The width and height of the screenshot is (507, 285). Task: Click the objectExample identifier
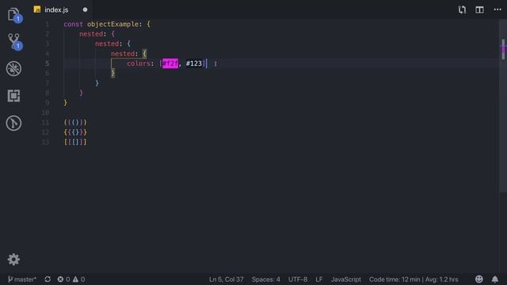112,25
